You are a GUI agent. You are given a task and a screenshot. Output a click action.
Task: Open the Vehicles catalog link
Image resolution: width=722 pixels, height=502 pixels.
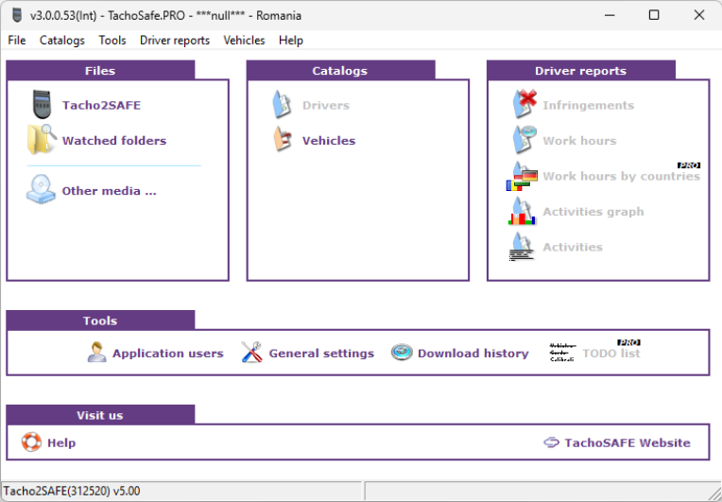tap(329, 141)
